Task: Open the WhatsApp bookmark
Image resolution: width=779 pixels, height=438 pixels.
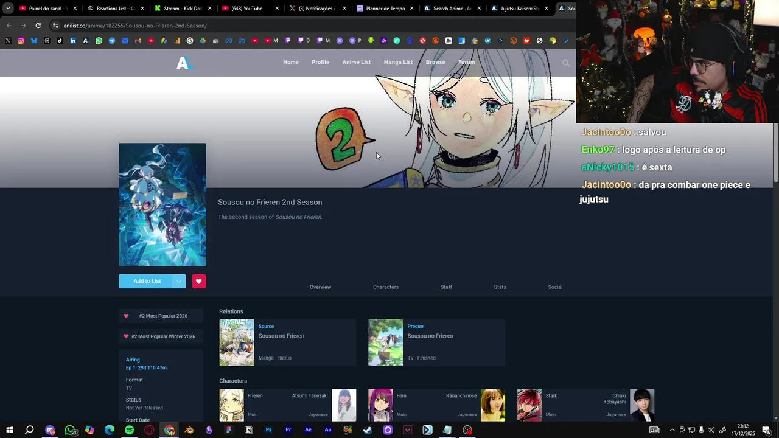Action: (99, 41)
